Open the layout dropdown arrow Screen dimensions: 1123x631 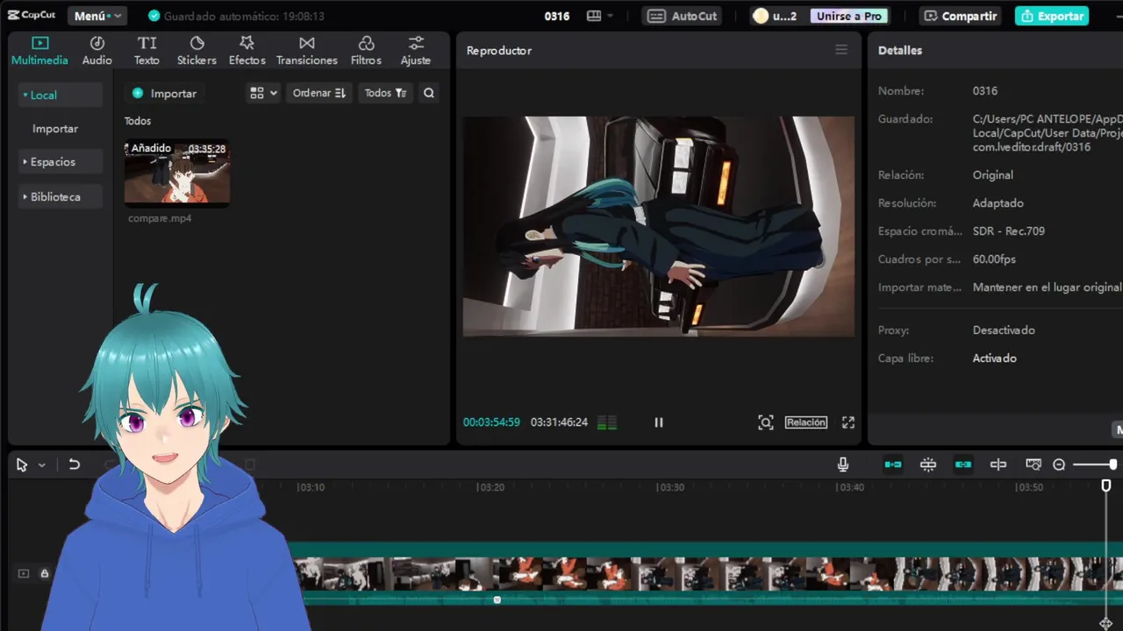coord(611,16)
